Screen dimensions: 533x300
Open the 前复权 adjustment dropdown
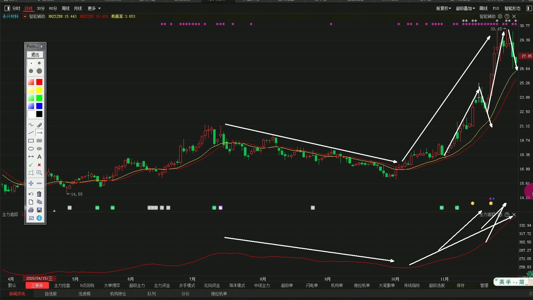point(443,8)
